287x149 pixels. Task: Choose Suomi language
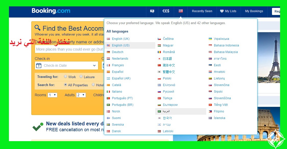click(116, 118)
